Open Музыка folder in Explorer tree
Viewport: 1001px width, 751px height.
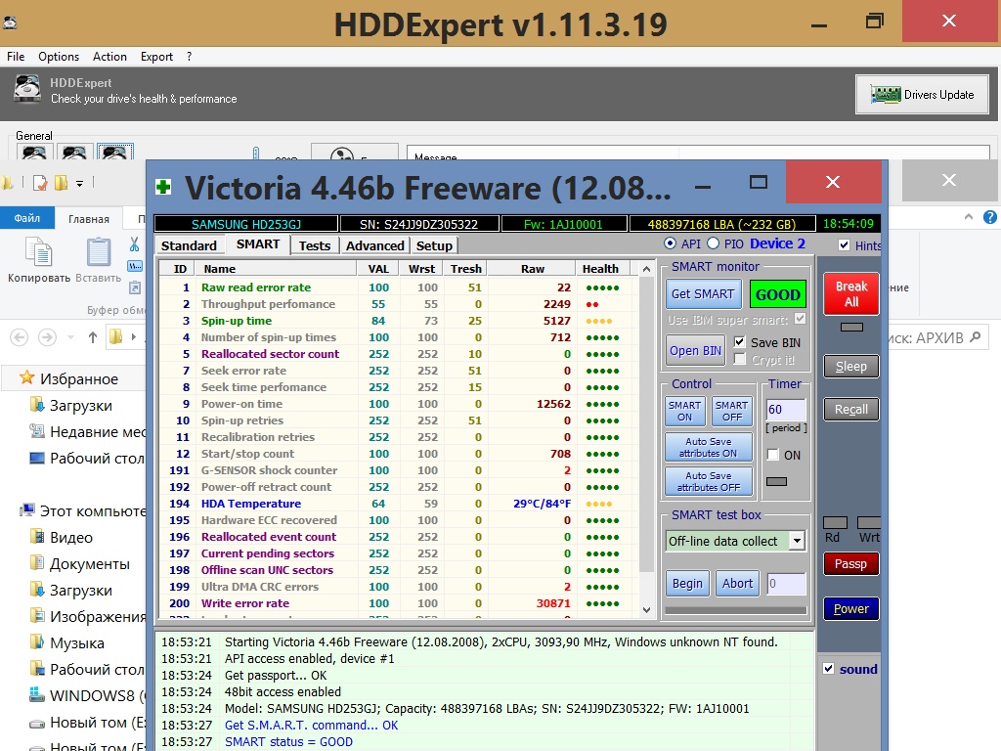click(67, 643)
